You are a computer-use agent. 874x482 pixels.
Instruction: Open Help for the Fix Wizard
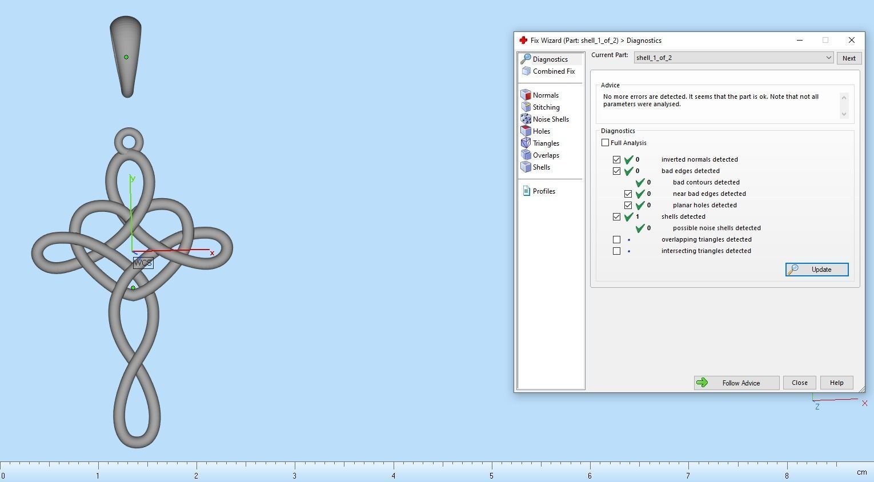(x=837, y=383)
